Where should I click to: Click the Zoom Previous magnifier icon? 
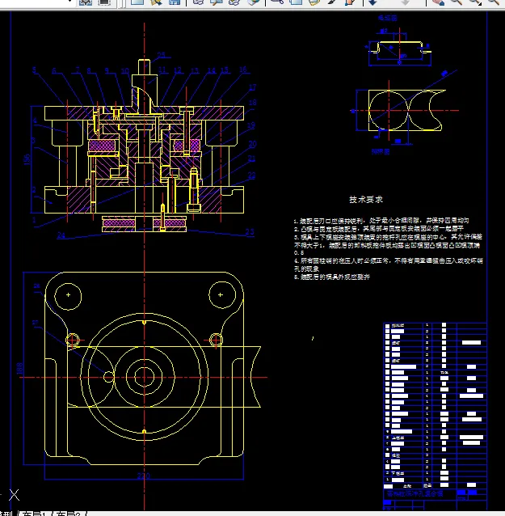(x=493, y=2)
